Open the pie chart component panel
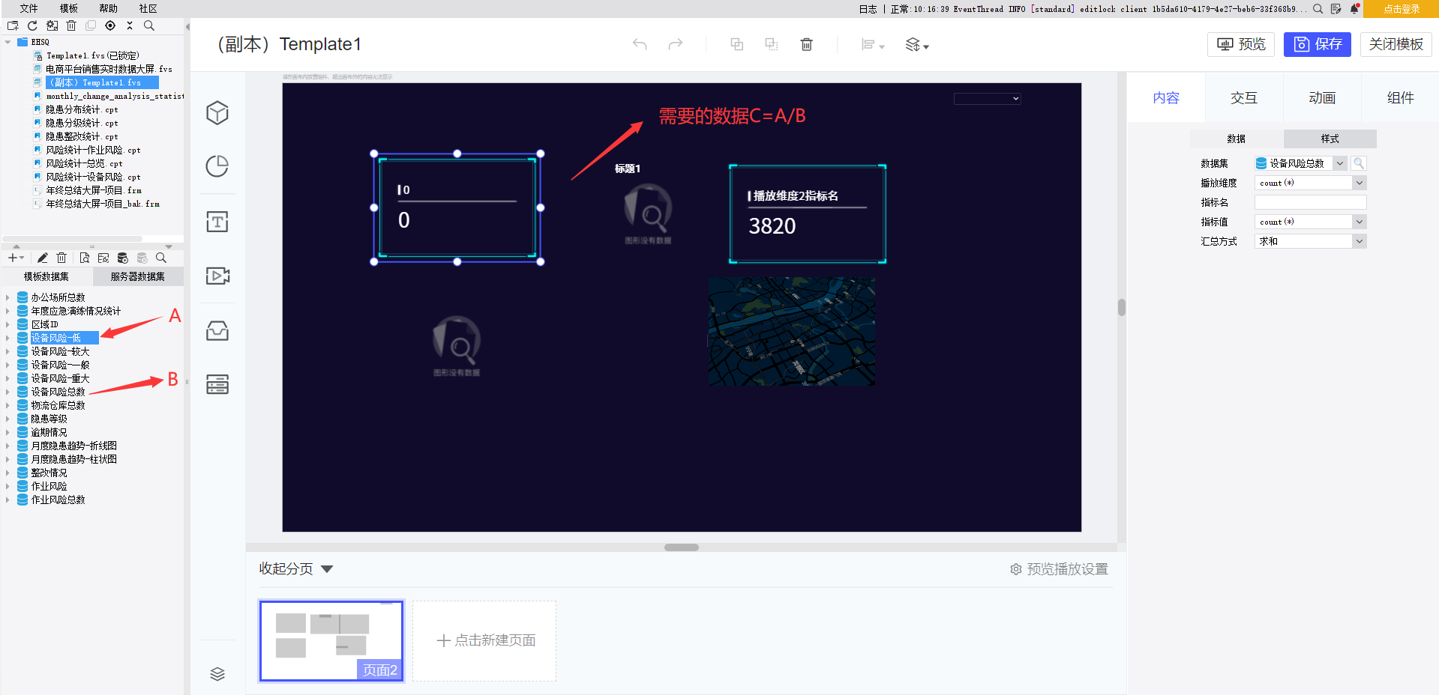Viewport: 1439px width, 695px height. (x=217, y=166)
